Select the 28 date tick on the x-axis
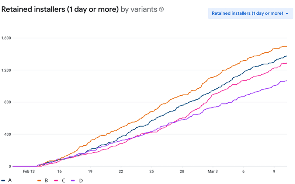The image size is (295, 184). (182, 171)
